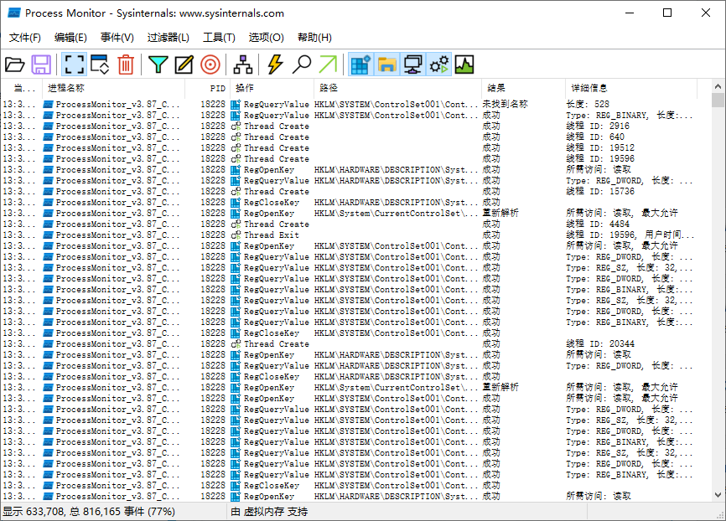The width and height of the screenshot is (726, 521).
Task: Click the lightning bolt event icon
Action: tap(275, 64)
